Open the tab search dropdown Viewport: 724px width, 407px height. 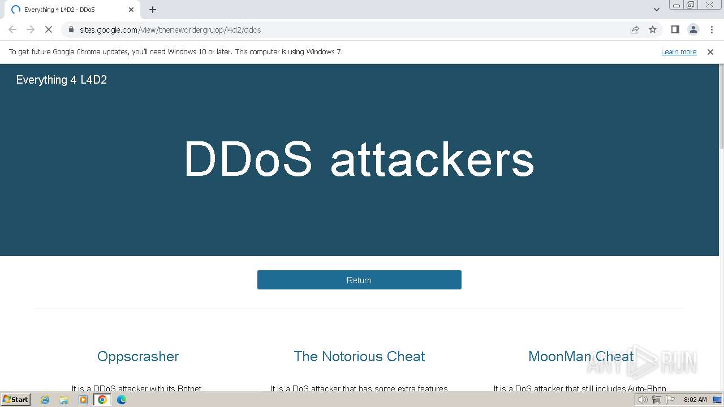pos(657,10)
